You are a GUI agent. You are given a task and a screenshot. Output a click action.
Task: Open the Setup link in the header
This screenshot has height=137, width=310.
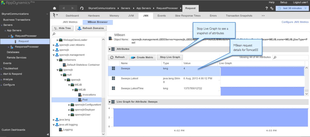point(284,2)
